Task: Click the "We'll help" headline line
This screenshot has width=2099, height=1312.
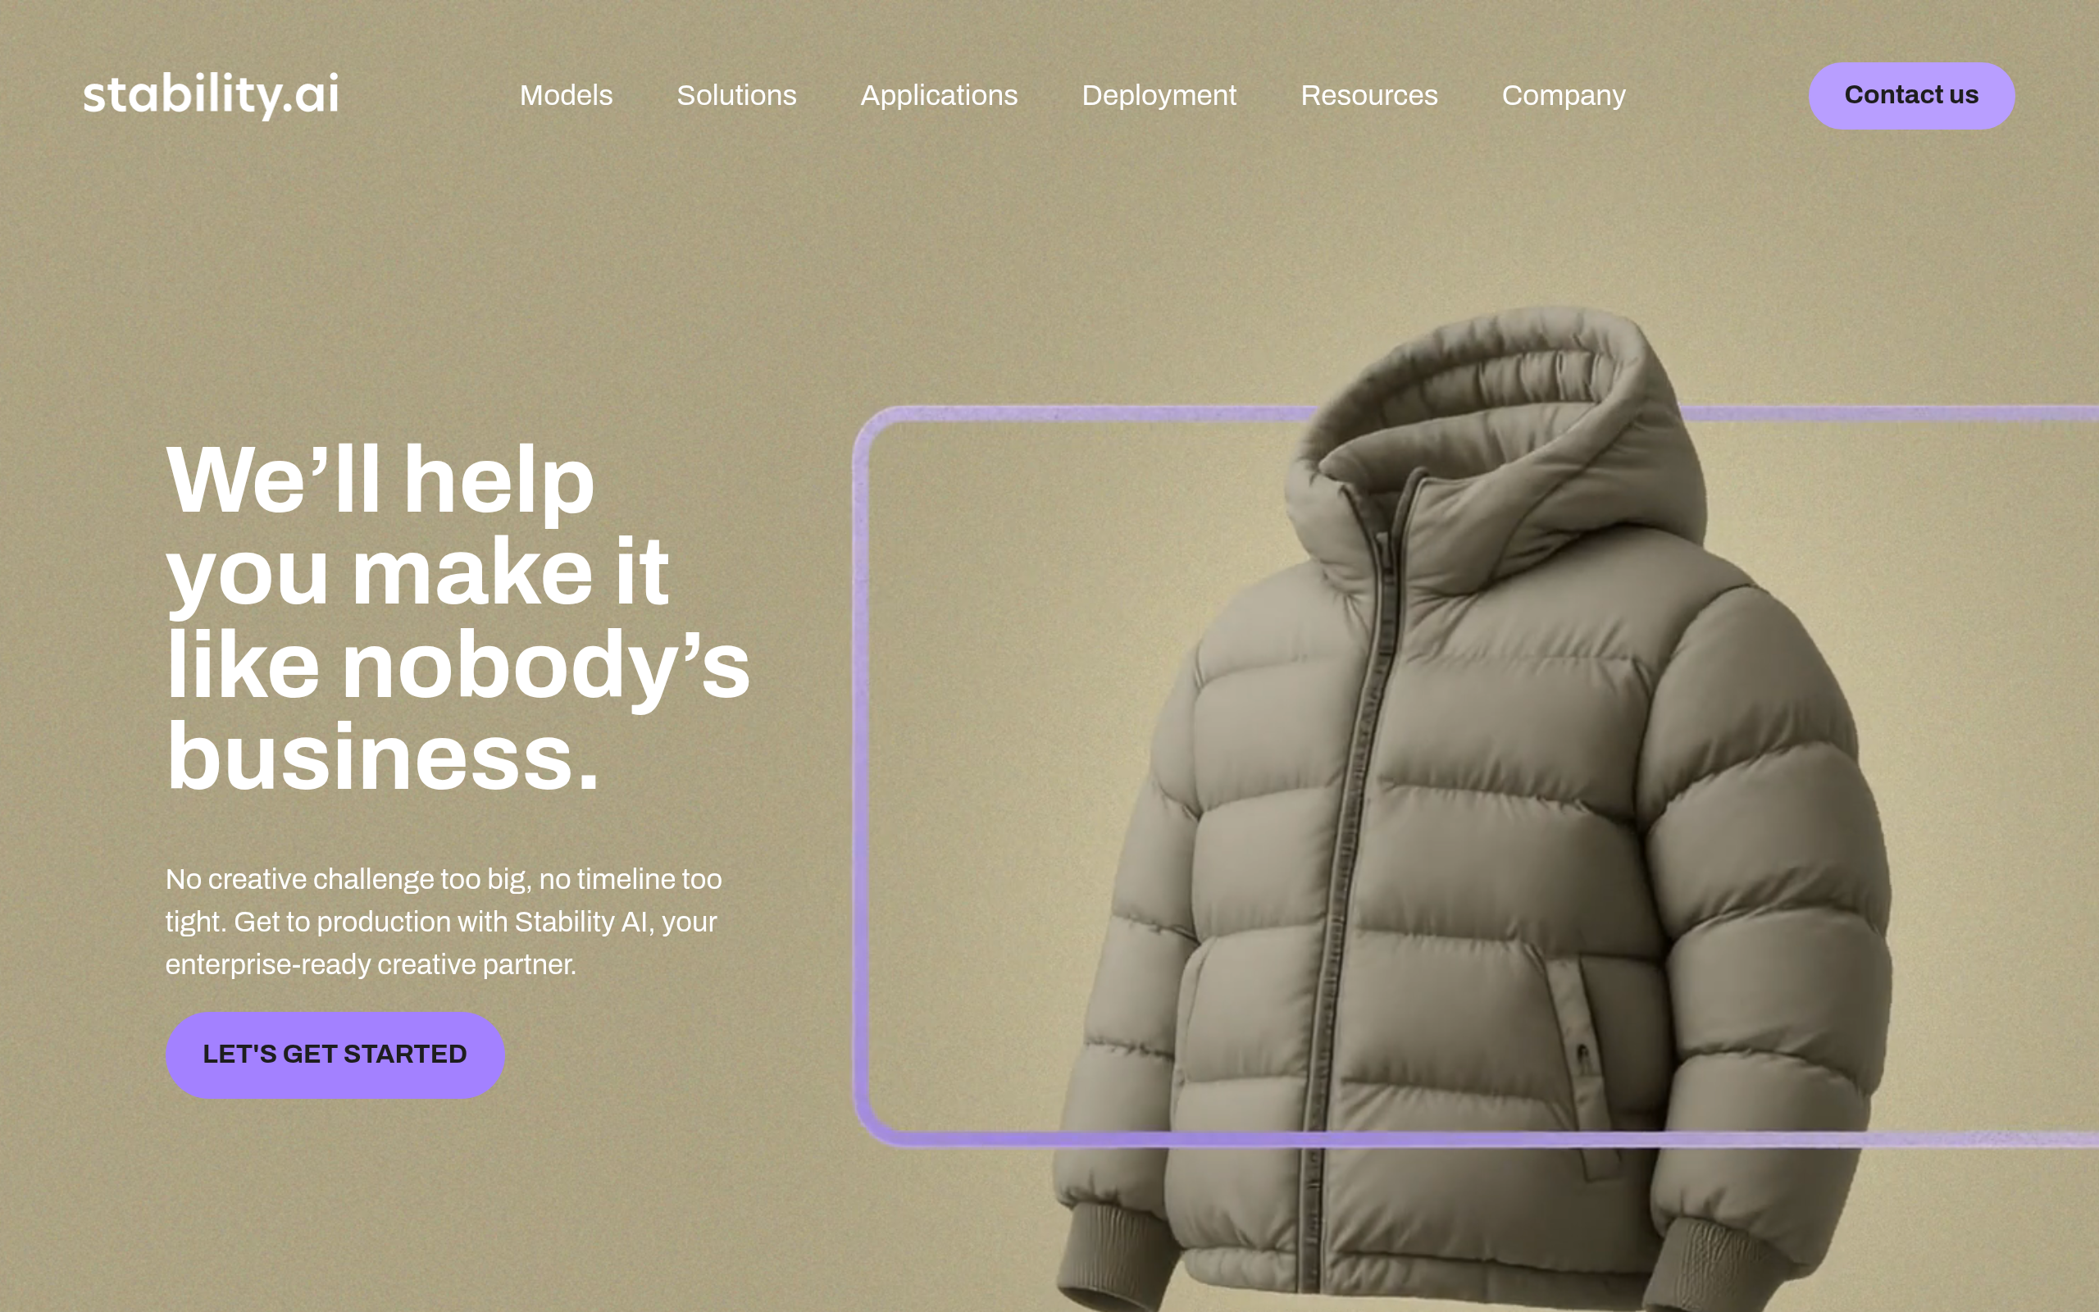Action: [380, 480]
